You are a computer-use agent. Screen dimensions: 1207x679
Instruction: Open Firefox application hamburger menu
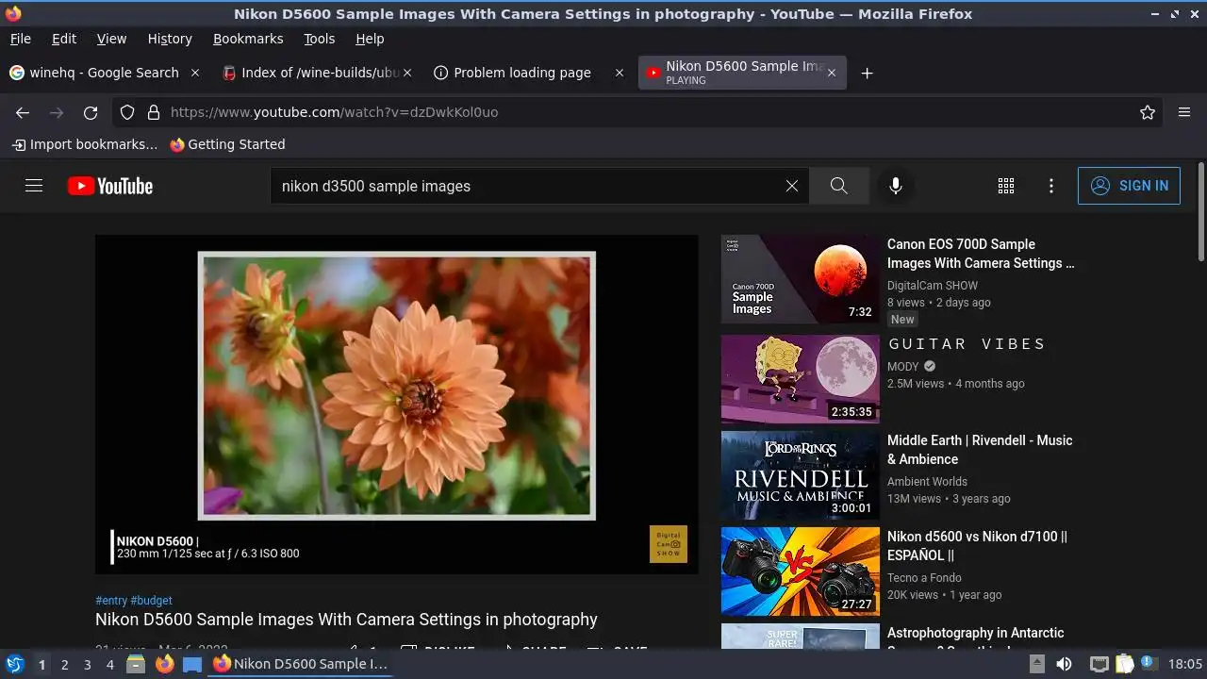tap(1184, 112)
